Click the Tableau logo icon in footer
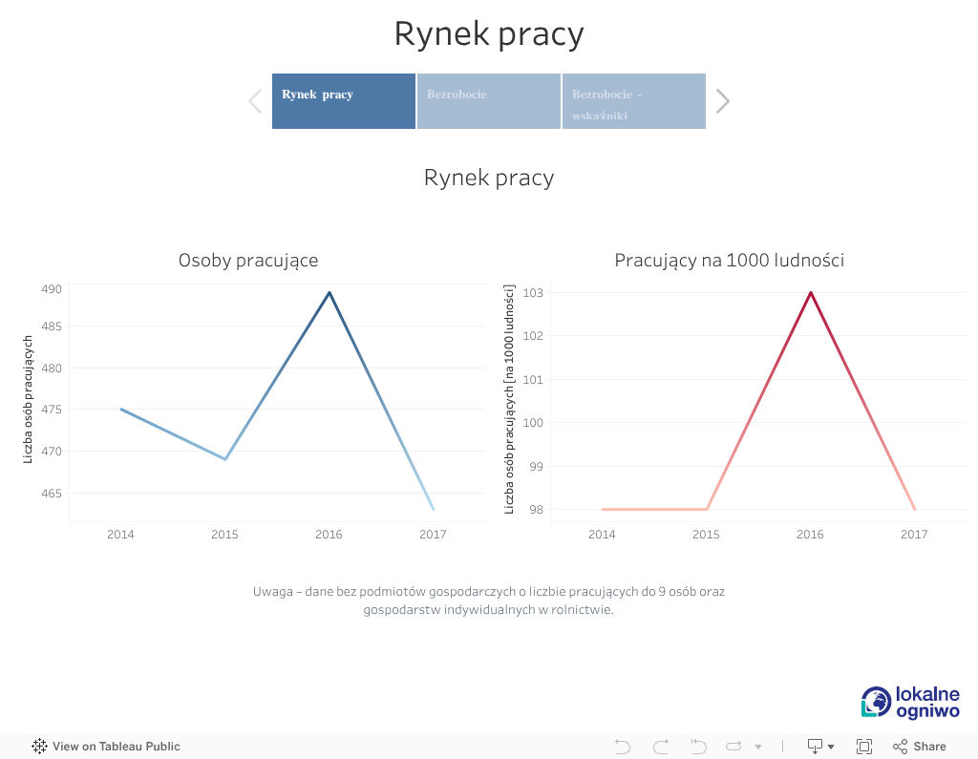The height and width of the screenshot is (759, 978). pos(39,746)
